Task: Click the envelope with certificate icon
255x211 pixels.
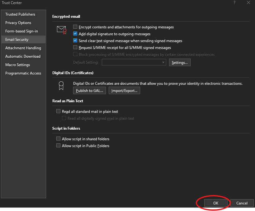Action: tap(62, 29)
